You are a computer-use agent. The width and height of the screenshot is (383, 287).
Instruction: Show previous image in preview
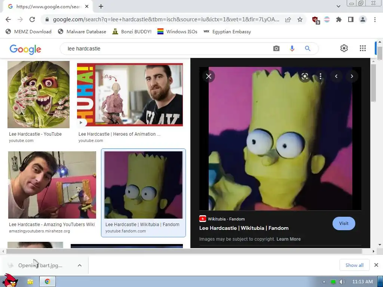click(336, 76)
